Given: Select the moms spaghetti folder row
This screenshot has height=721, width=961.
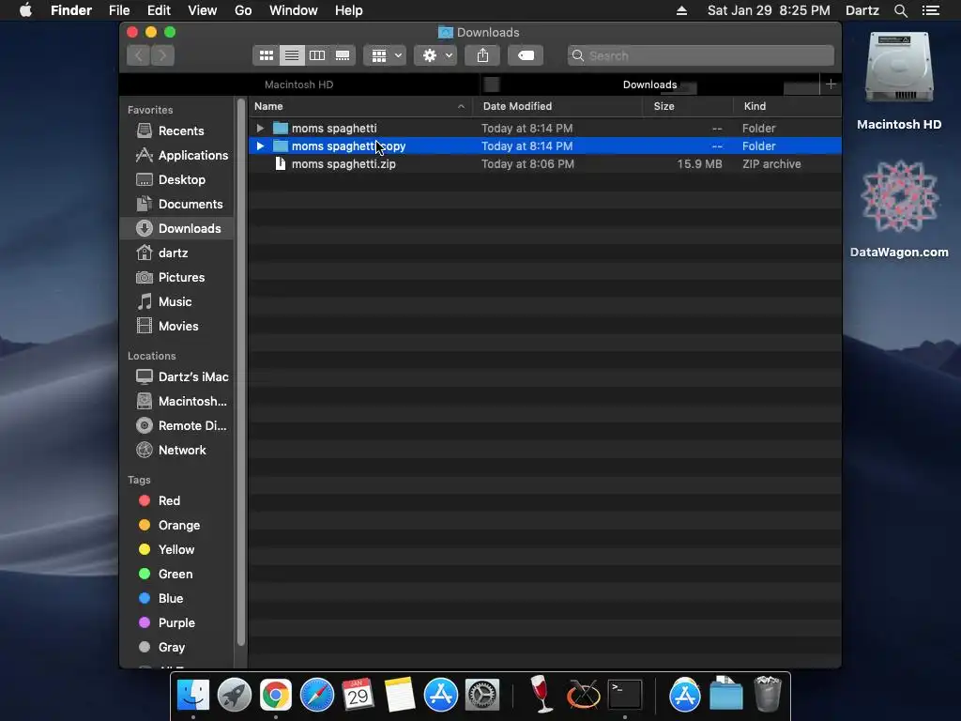Looking at the screenshot, I should (x=545, y=128).
